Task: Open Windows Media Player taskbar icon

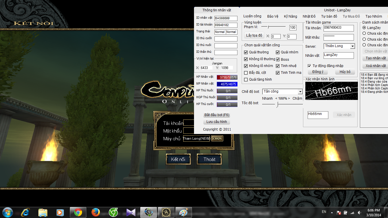Action: click(x=60, y=212)
